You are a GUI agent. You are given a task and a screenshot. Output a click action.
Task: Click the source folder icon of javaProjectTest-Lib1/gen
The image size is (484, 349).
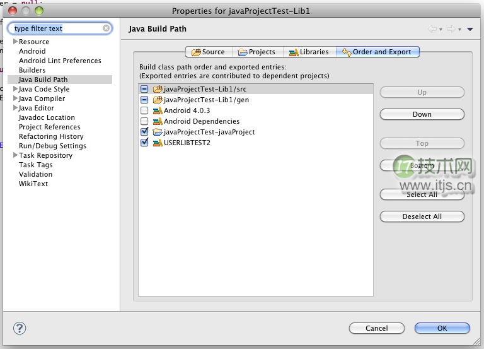pos(158,100)
